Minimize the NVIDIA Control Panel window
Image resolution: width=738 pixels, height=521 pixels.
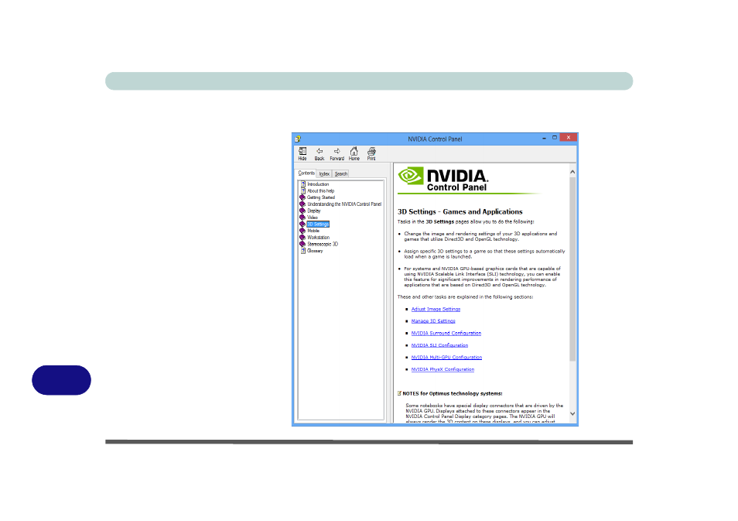point(544,138)
